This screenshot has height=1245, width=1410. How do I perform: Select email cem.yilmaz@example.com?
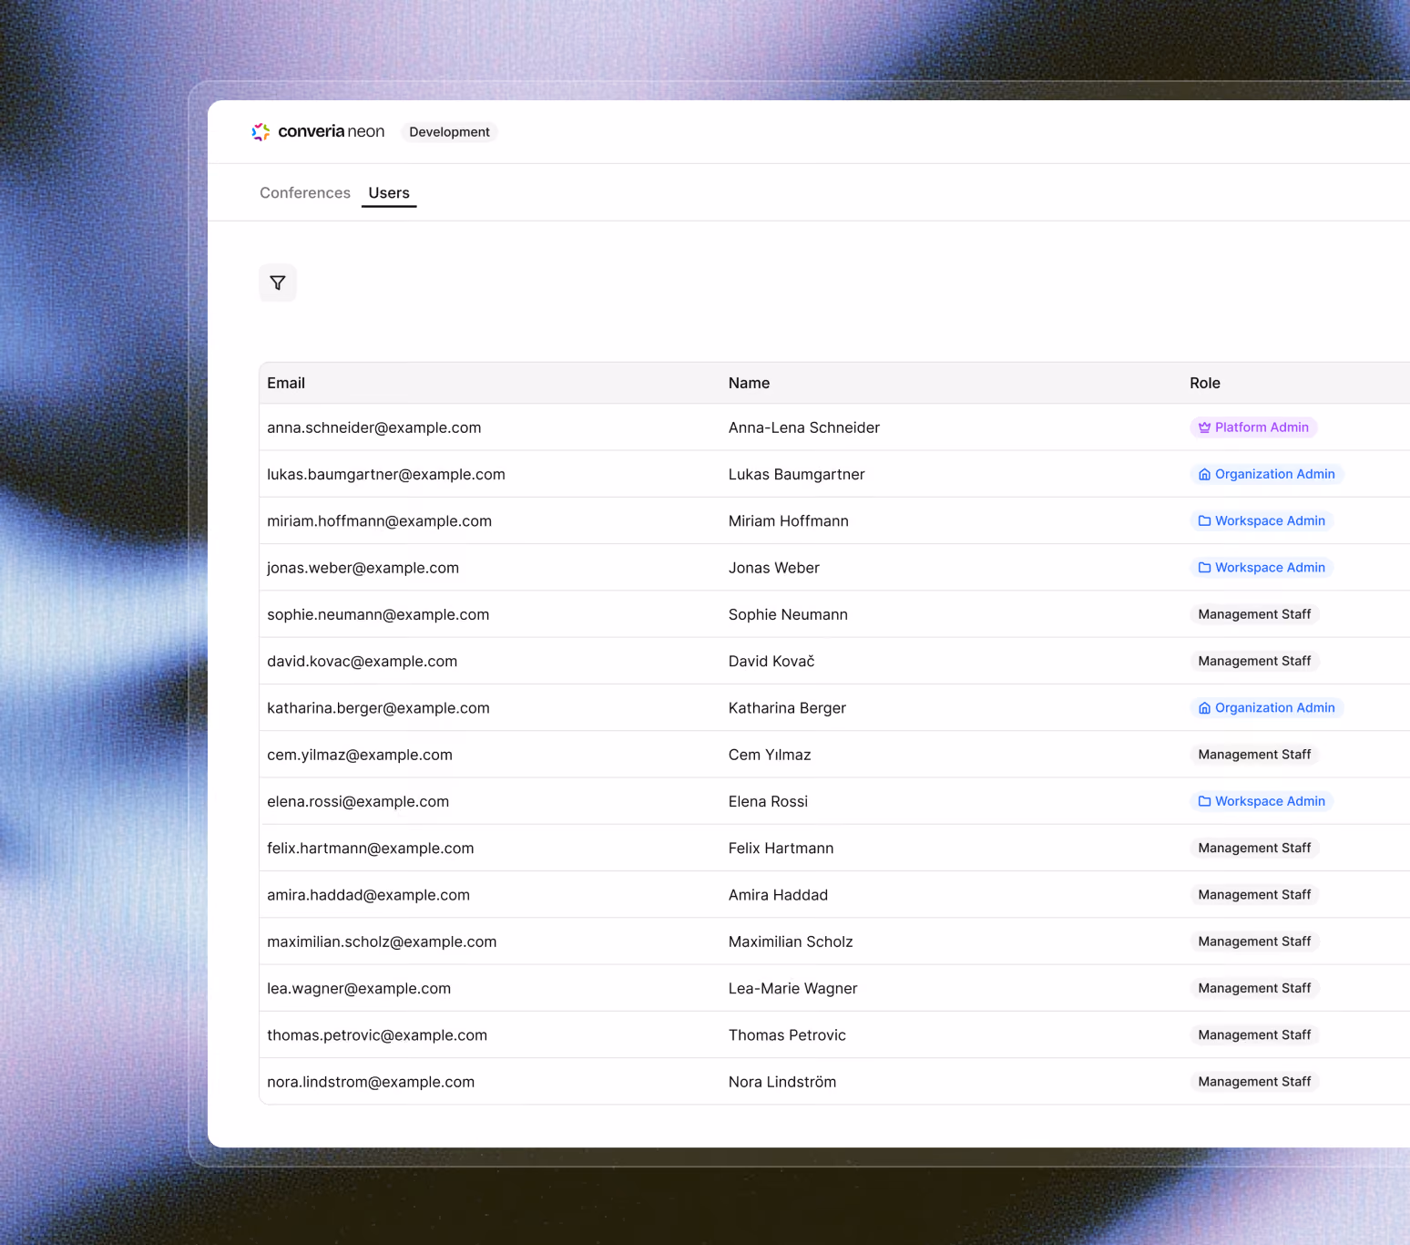tap(360, 755)
